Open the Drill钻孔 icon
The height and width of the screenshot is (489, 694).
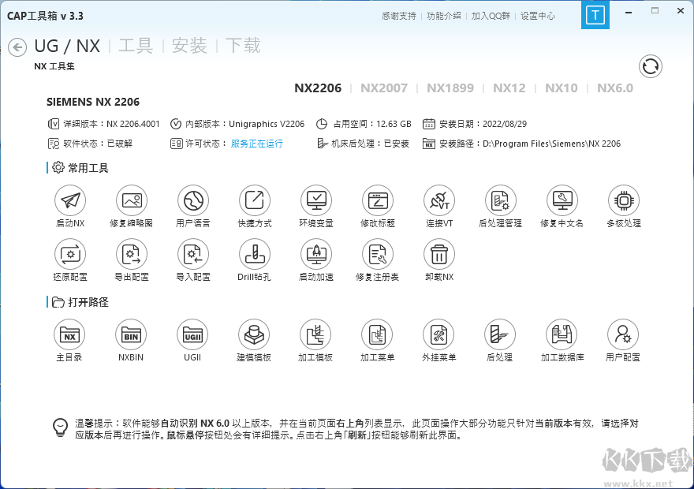pos(255,254)
